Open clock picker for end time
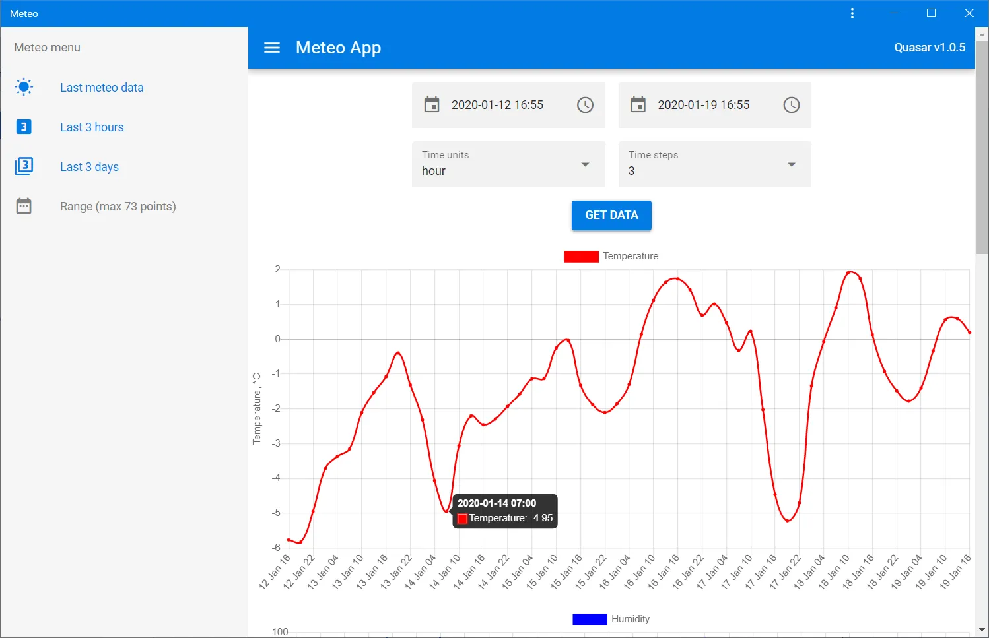989x638 pixels. click(x=791, y=105)
